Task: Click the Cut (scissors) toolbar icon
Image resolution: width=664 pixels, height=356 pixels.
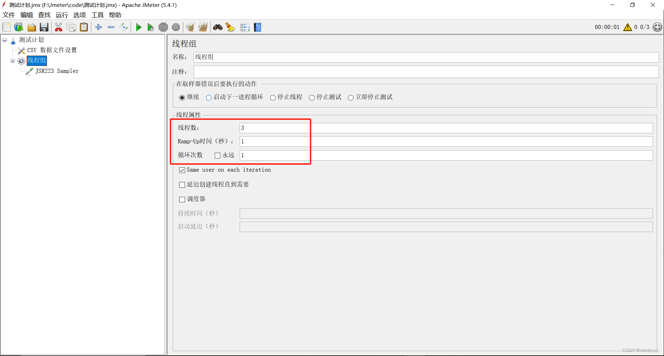Action: [58, 27]
